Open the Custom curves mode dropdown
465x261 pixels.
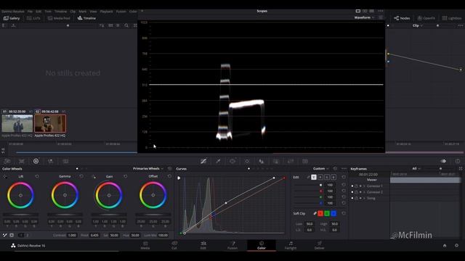tap(321, 169)
